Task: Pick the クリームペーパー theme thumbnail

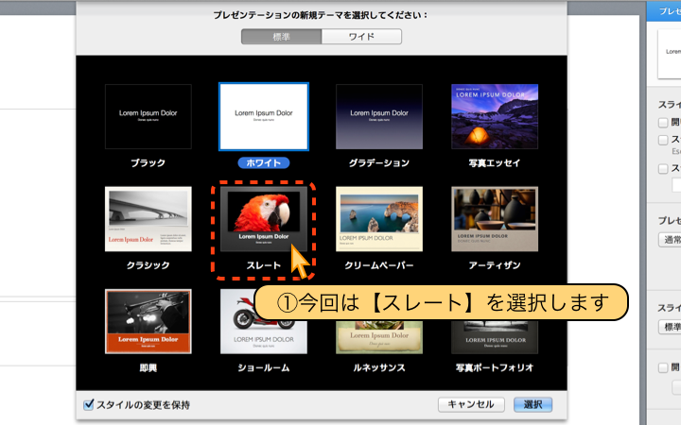Action: (379, 219)
